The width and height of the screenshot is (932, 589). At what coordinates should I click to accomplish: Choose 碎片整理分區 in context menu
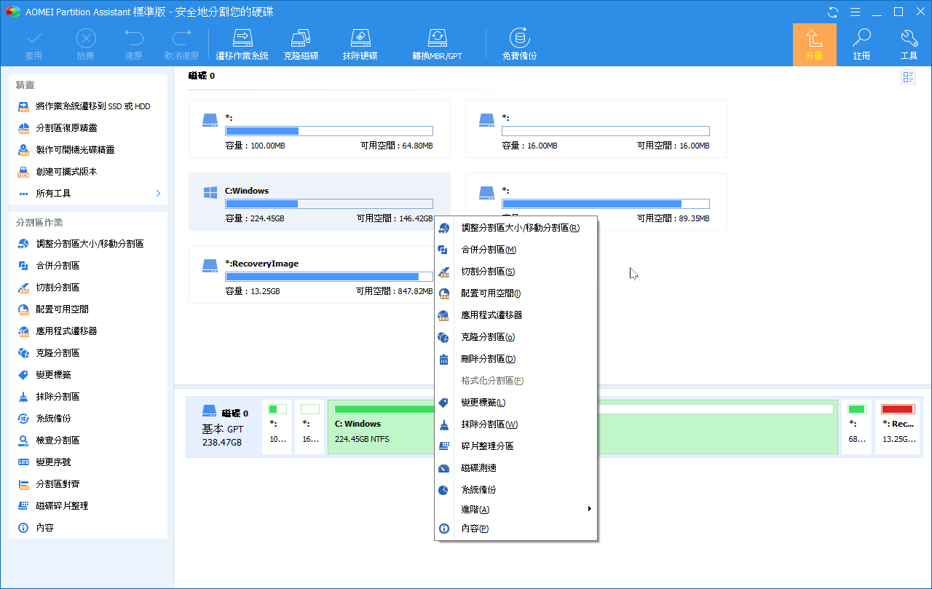516,446
